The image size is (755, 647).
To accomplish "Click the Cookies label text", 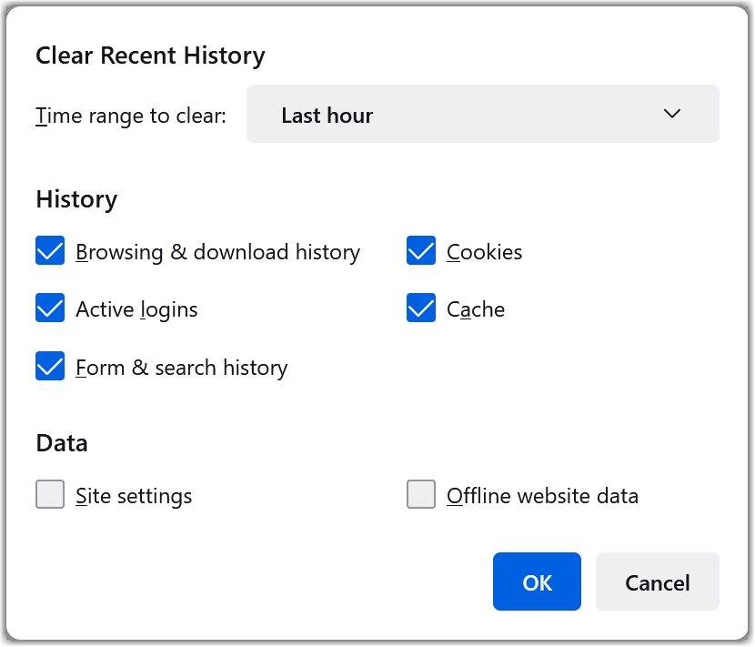I will pyautogui.click(x=484, y=251).
